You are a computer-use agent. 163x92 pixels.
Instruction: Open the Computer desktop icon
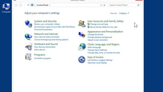(x=6, y=8)
